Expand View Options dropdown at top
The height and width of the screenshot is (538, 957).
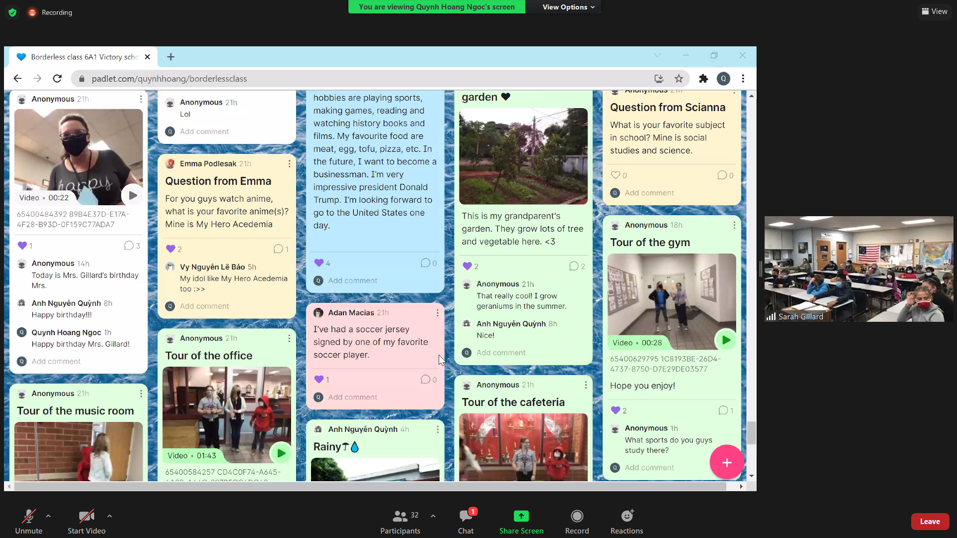(x=568, y=7)
